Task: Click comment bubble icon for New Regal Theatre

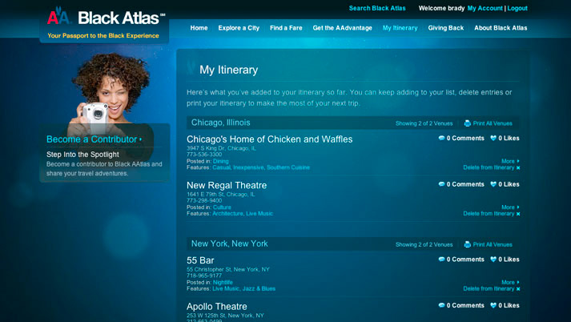Action: (x=442, y=184)
